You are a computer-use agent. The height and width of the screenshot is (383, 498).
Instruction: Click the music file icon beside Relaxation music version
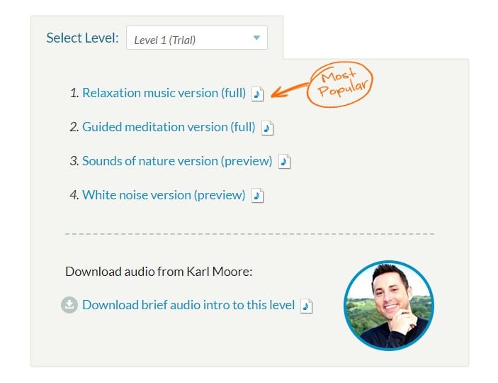point(258,94)
